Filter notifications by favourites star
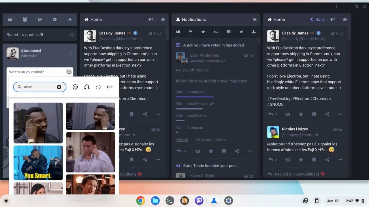Screen dimensions: 369x207 203,32
